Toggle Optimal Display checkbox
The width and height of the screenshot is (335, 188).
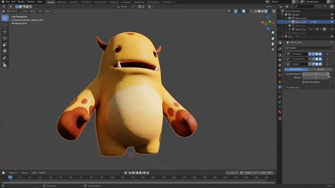pos(304,82)
